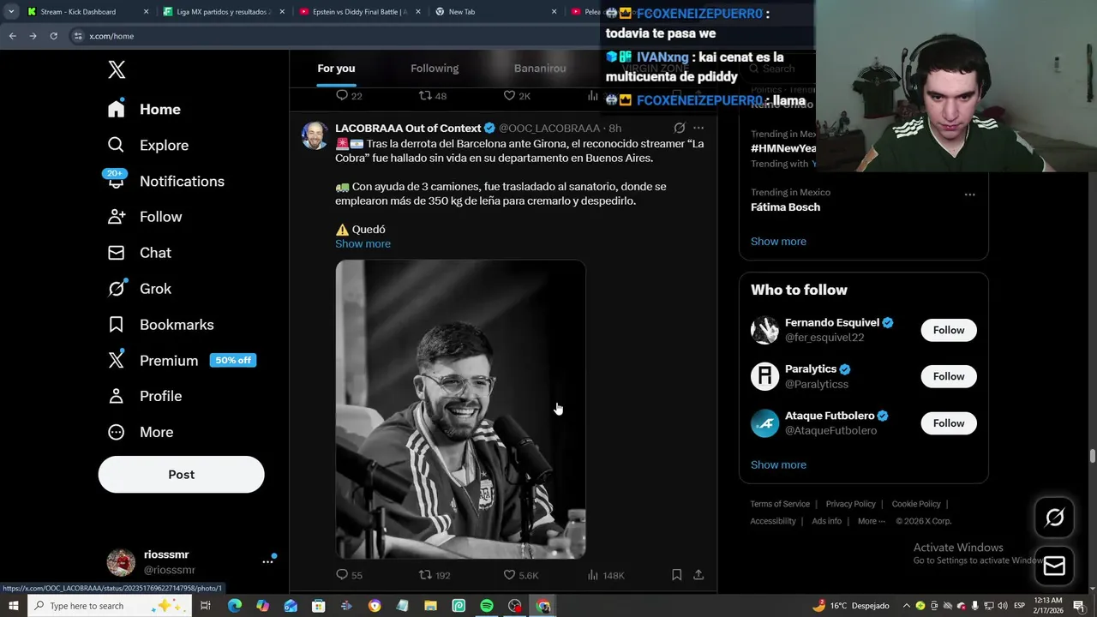Like the LACOBRAAA post showing 5.6K likes
This screenshot has width=1097, height=617.
click(x=520, y=575)
